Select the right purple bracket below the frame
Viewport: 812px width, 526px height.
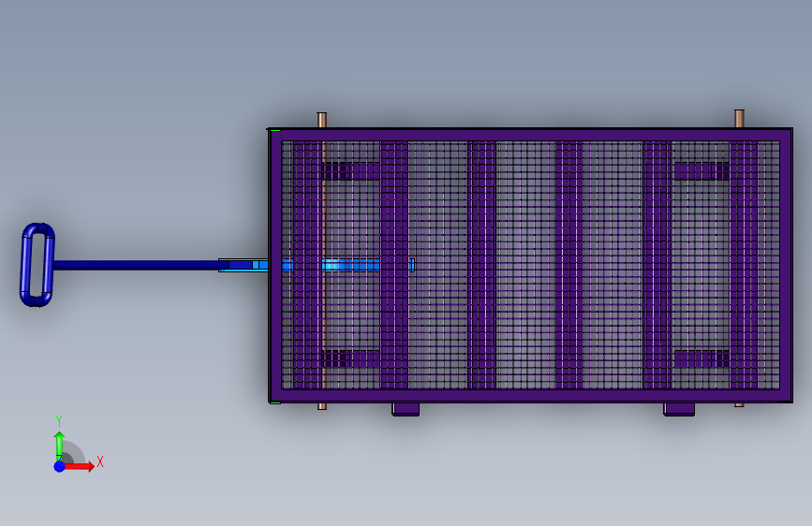(679, 409)
